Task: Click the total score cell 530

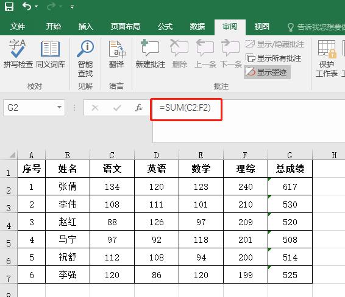Action: pos(290,204)
